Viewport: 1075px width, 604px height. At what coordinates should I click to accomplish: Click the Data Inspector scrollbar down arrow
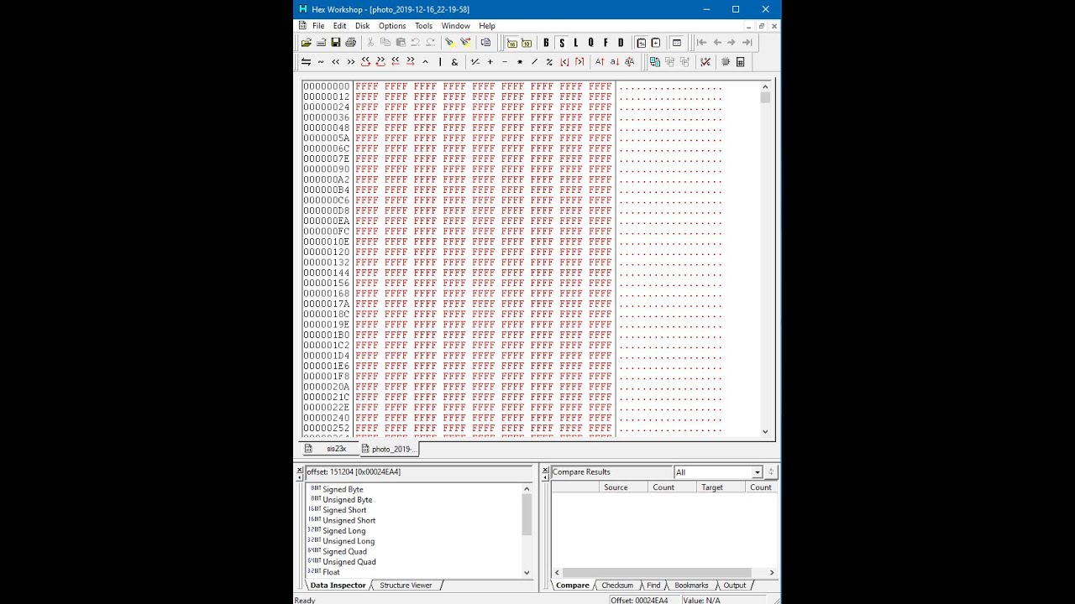[x=527, y=573]
